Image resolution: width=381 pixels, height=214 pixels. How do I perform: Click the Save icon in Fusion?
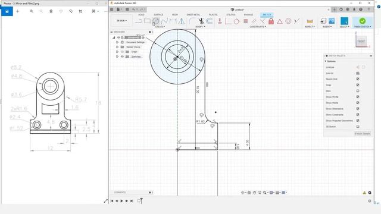click(x=127, y=10)
